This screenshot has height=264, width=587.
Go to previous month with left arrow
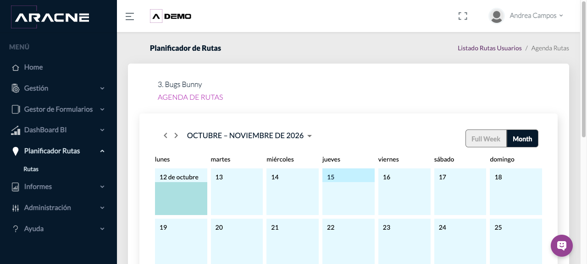click(x=166, y=135)
